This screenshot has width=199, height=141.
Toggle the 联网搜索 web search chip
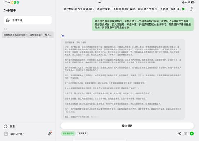click(82, 133)
